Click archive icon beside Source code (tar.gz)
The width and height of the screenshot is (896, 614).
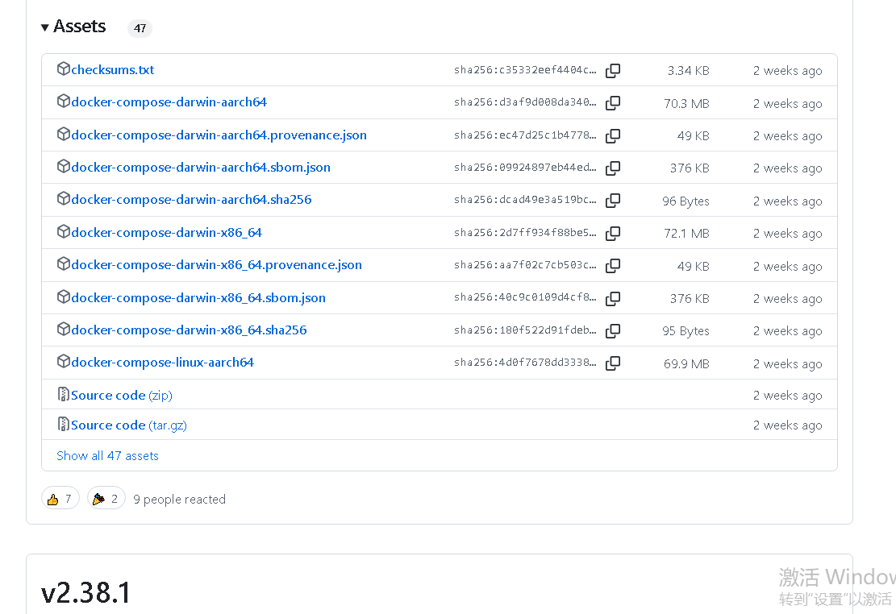(x=64, y=424)
